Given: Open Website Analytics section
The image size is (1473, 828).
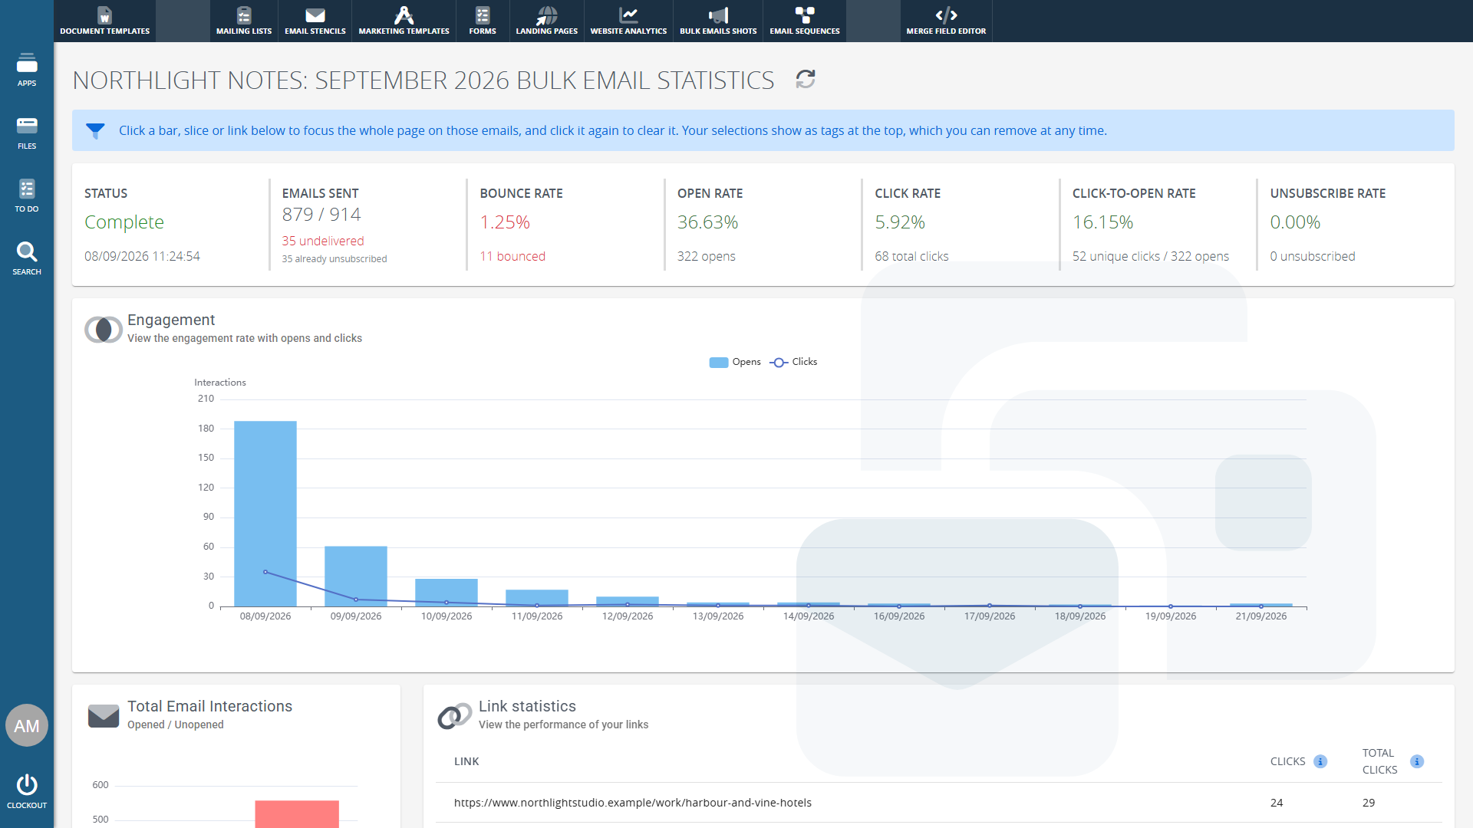Looking at the screenshot, I should [628, 21].
